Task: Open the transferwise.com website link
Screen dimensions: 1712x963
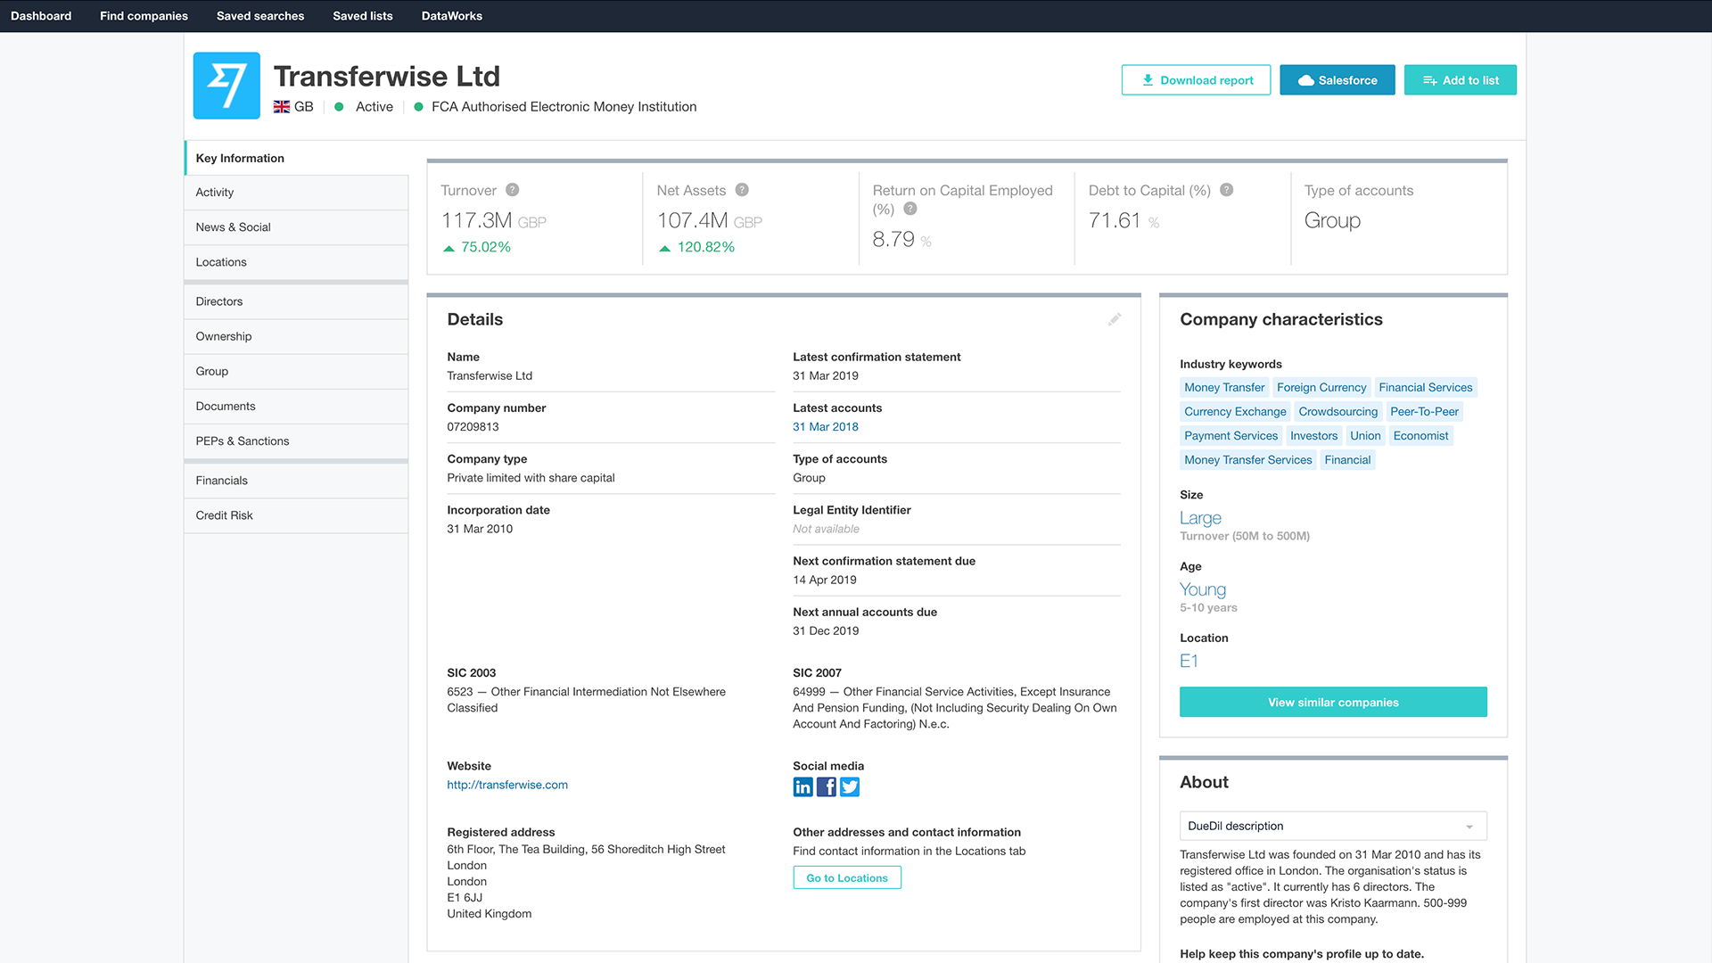Action: [507, 785]
